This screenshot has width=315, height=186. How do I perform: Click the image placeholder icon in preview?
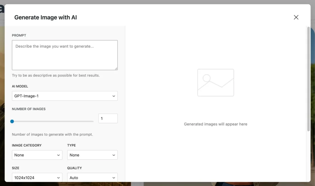[x=215, y=82]
